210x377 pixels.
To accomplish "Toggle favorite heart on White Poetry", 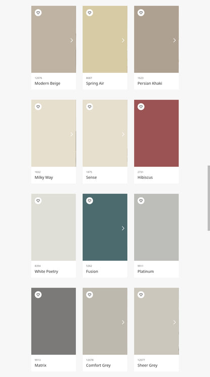I will click(38, 201).
